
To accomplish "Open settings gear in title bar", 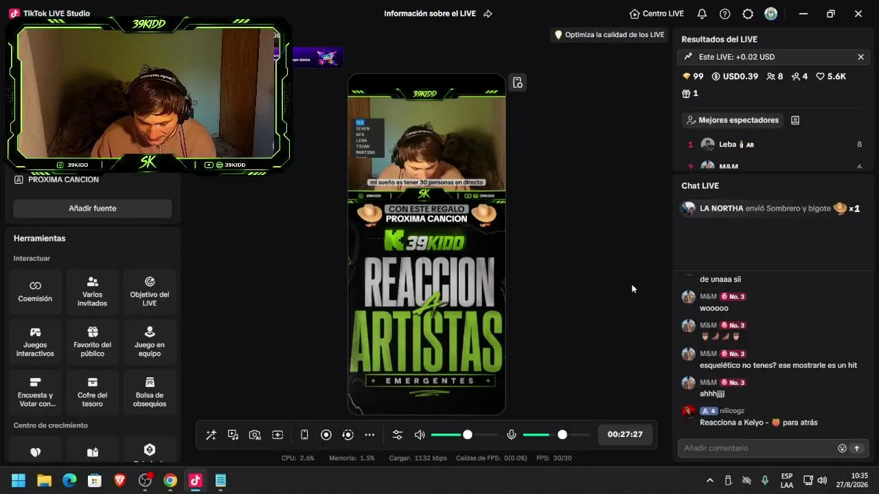I will click(748, 14).
